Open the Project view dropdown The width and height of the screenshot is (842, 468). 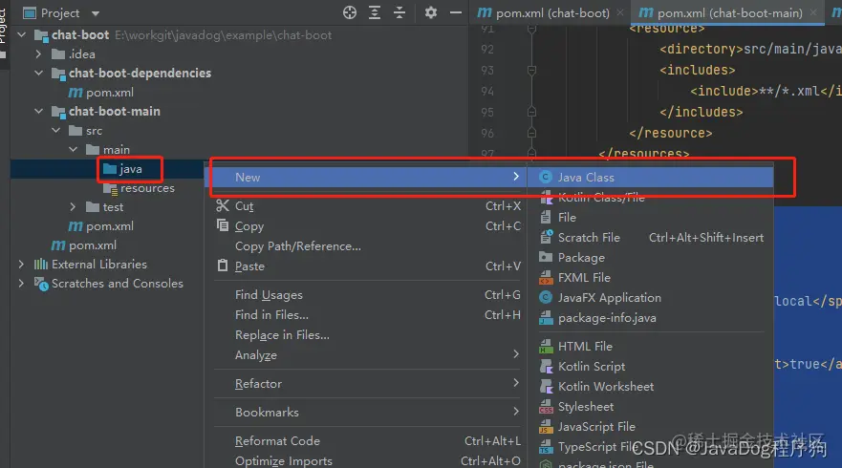[96, 13]
